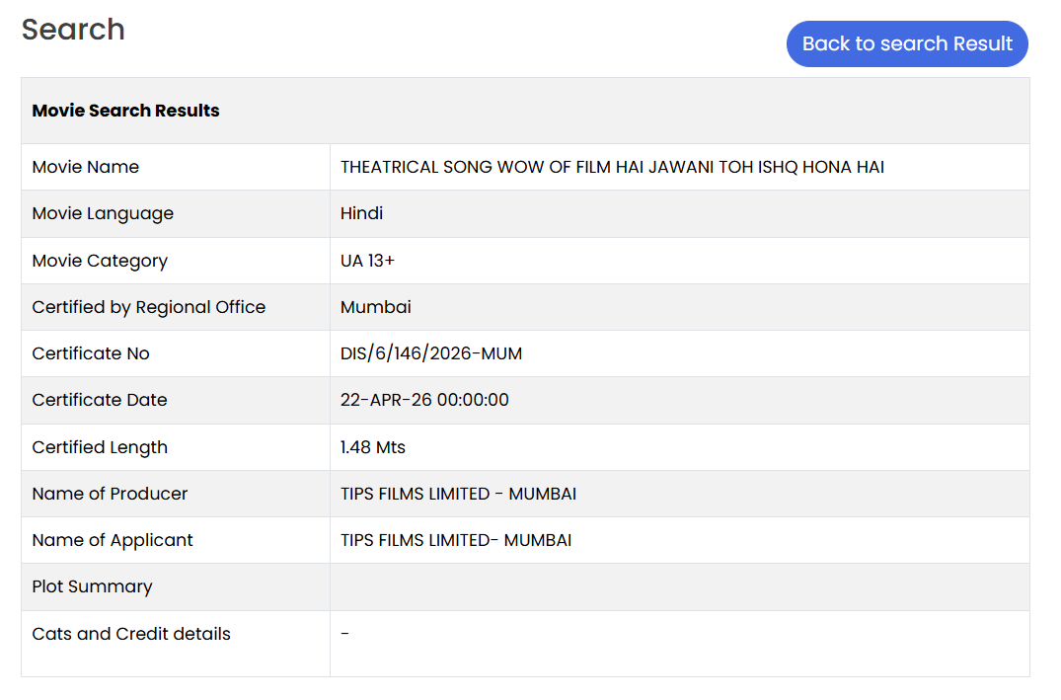Select the Search page heading

coord(73,30)
